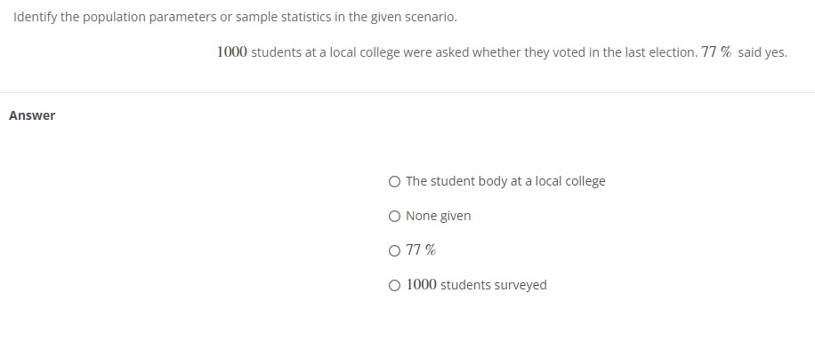Select "The student body at a local college" radio button

tap(394, 182)
